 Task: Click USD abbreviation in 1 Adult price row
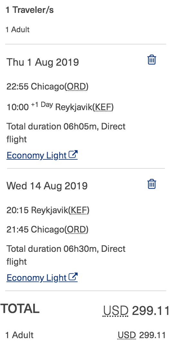[127, 335]
